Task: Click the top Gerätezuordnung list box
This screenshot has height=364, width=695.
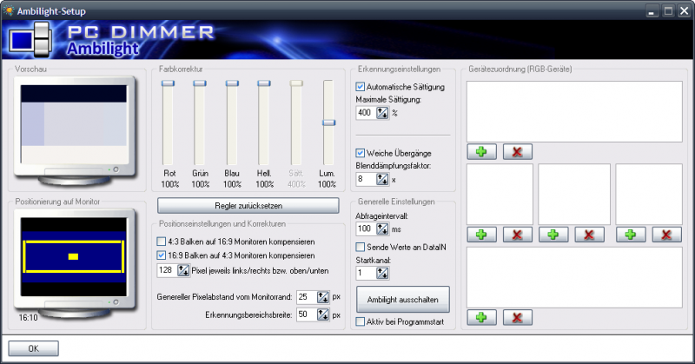Action: [574, 111]
